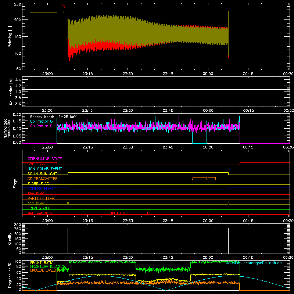Click the 'Quality' vertical axis title
This screenshot has height=294, width=294.
pyautogui.click(x=10, y=239)
